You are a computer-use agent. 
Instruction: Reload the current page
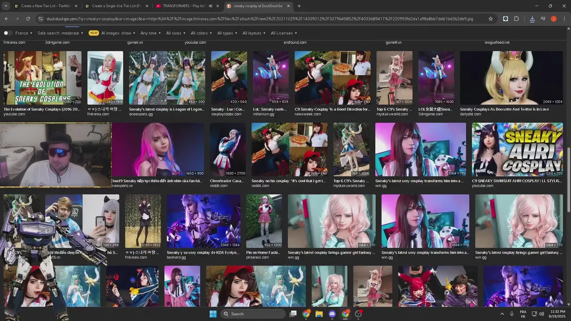pyautogui.click(x=28, y=19)
